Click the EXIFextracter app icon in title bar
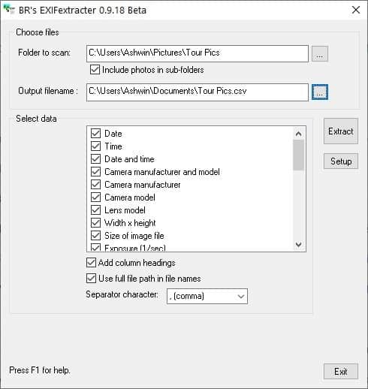 click(10, 10)
